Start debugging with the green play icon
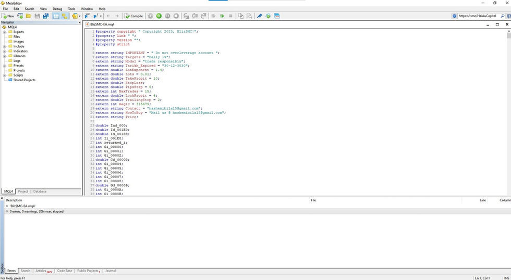511x280 pixels. [x=159, y=16]
